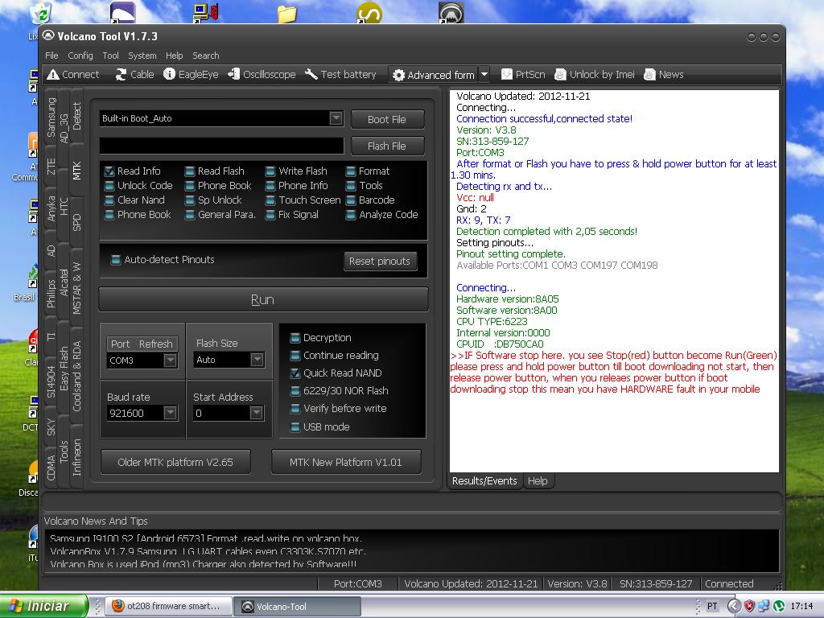The height and width of the screenshot is (618, 824).
Task: Switch to the Results/Events tab
Action: click(484, 481)
